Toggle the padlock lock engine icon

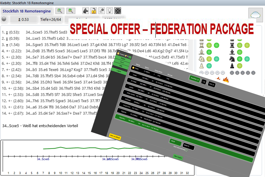tap(94, 11)
